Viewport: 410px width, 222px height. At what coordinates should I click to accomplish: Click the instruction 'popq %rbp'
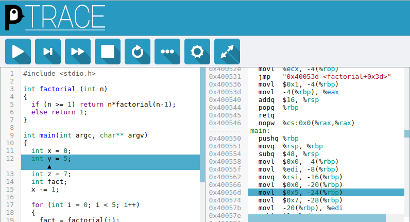click(279, 108)
